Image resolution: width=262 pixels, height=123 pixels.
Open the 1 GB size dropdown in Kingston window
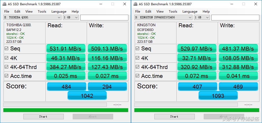(x=202, y=17)
